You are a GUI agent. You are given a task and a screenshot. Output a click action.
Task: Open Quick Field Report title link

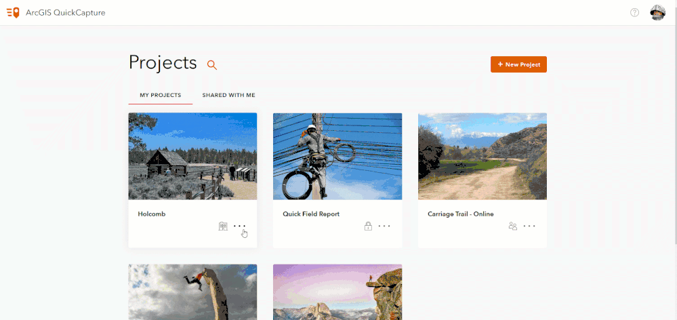(311, 214)
